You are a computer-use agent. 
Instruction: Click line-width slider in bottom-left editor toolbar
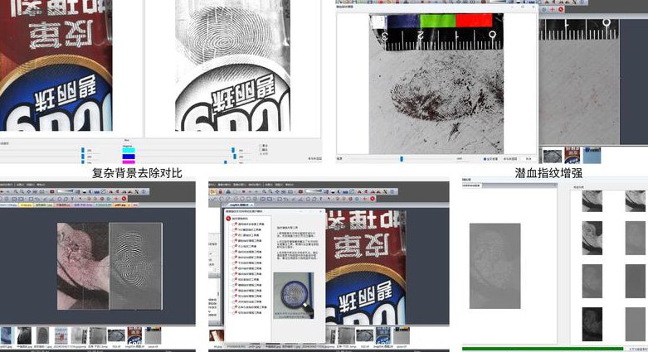pos(66,191)
